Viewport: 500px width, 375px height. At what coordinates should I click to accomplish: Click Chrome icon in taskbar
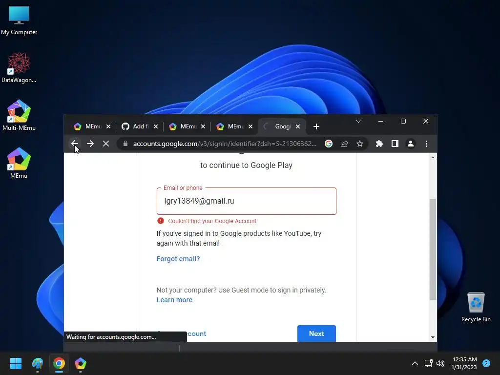59,363
